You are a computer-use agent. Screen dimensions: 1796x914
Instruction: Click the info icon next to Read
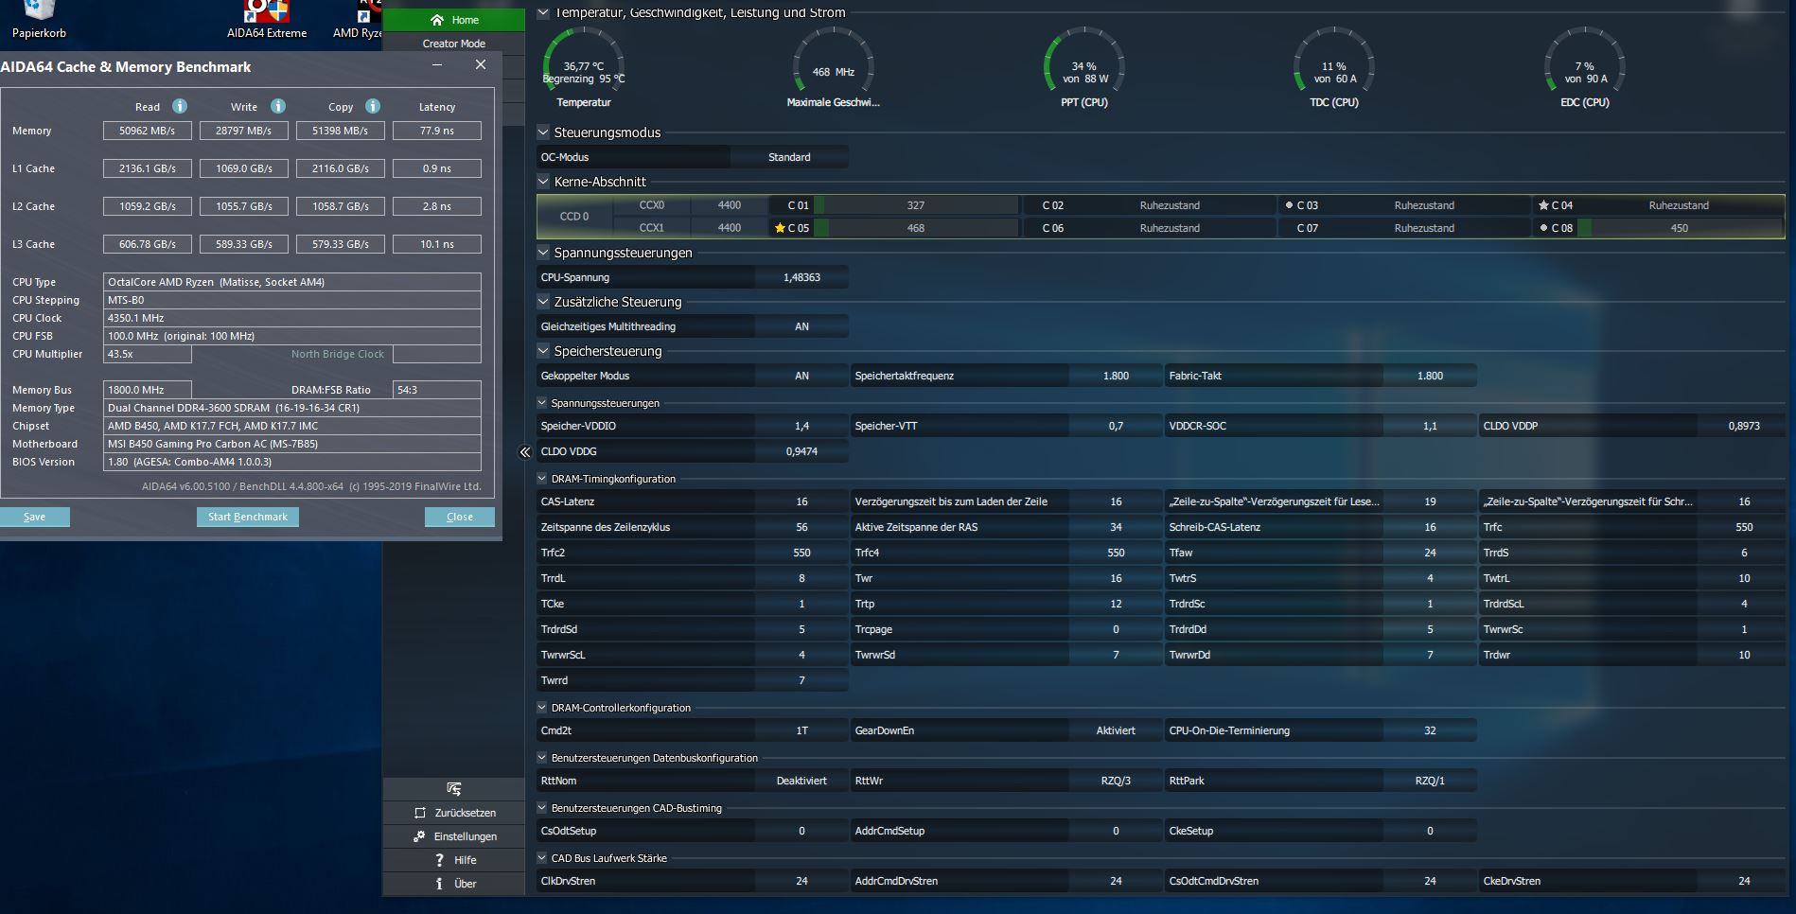(180, 106)
